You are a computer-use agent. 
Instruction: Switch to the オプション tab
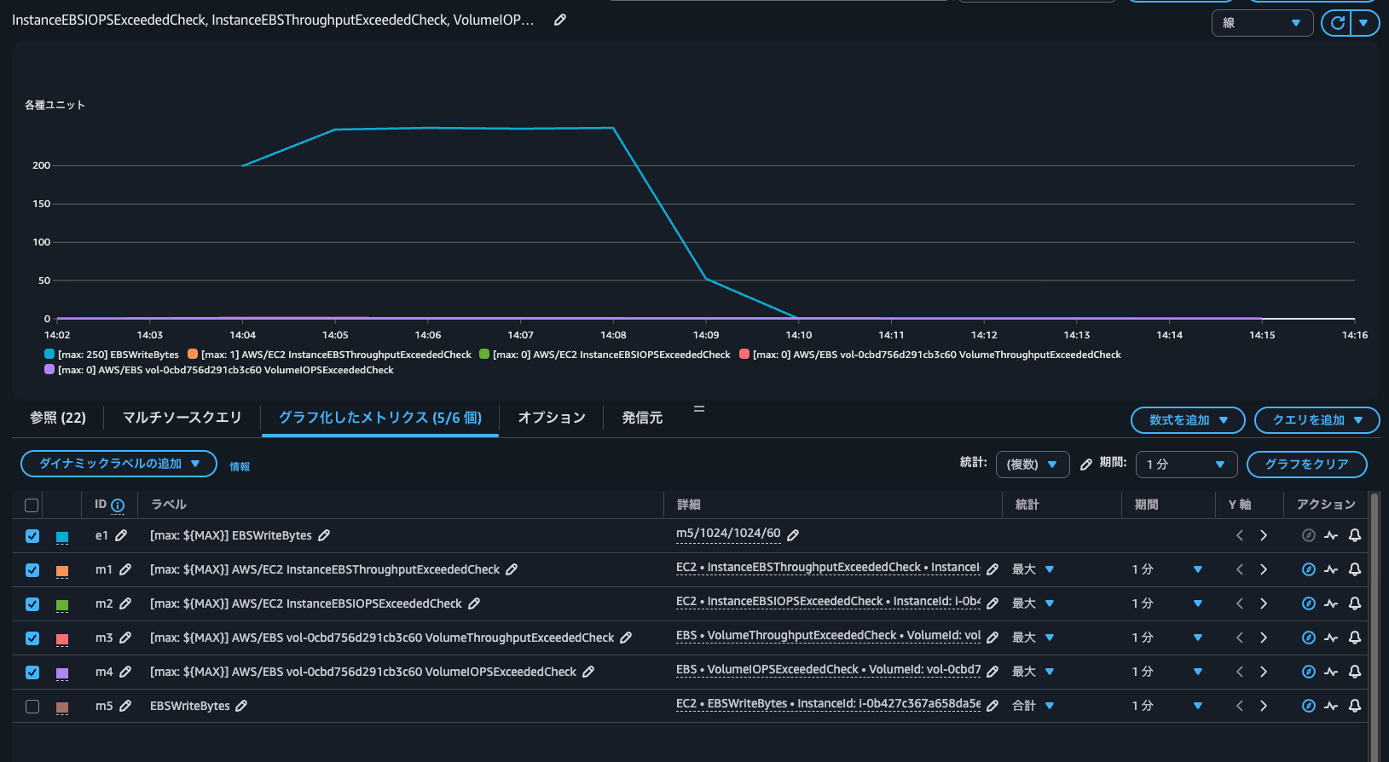click(x=552, y=418)
